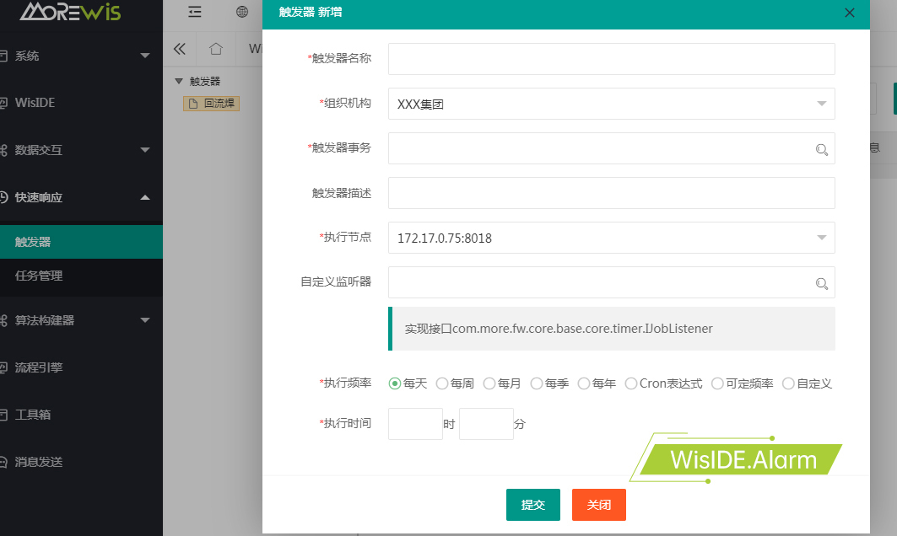Screen dimensions: 897x536
Task: Click the 提交 button
Action: point(532,505)
